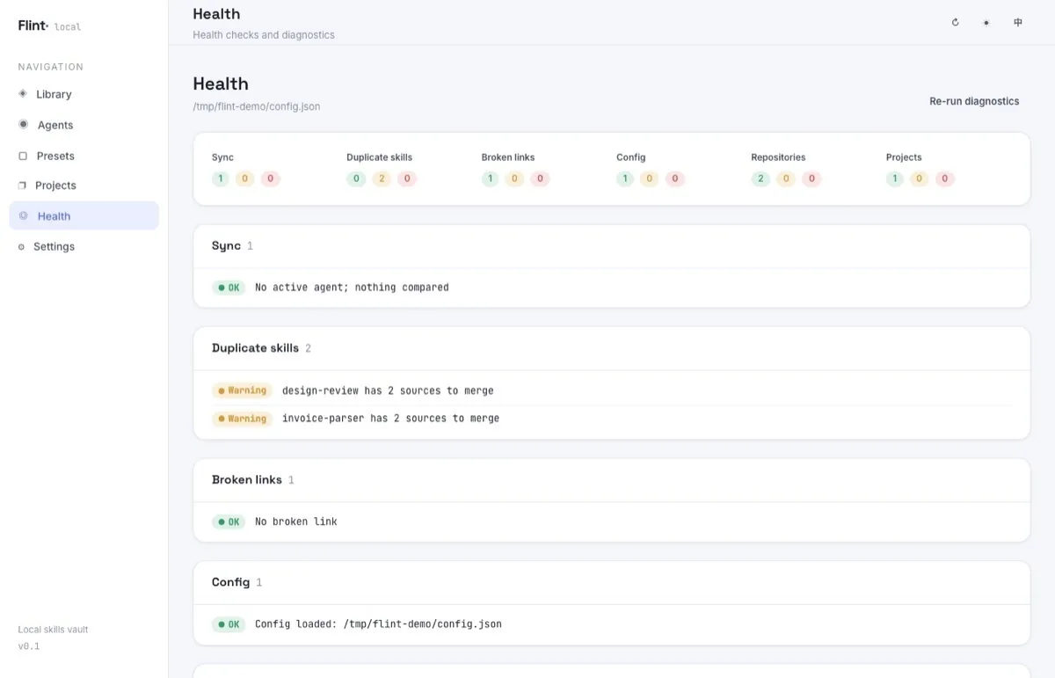Click the Library diamond icon in sidebar
The image size is (1055, 678).
click(x=23, y=93)
